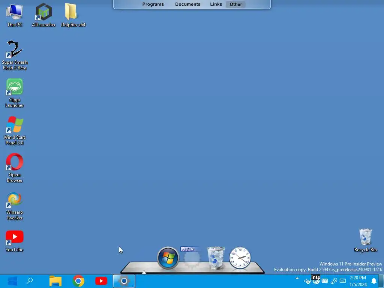Launch Google Chrome from the taskbar
The image size is (384, 288).
click(x=78, y=281)
